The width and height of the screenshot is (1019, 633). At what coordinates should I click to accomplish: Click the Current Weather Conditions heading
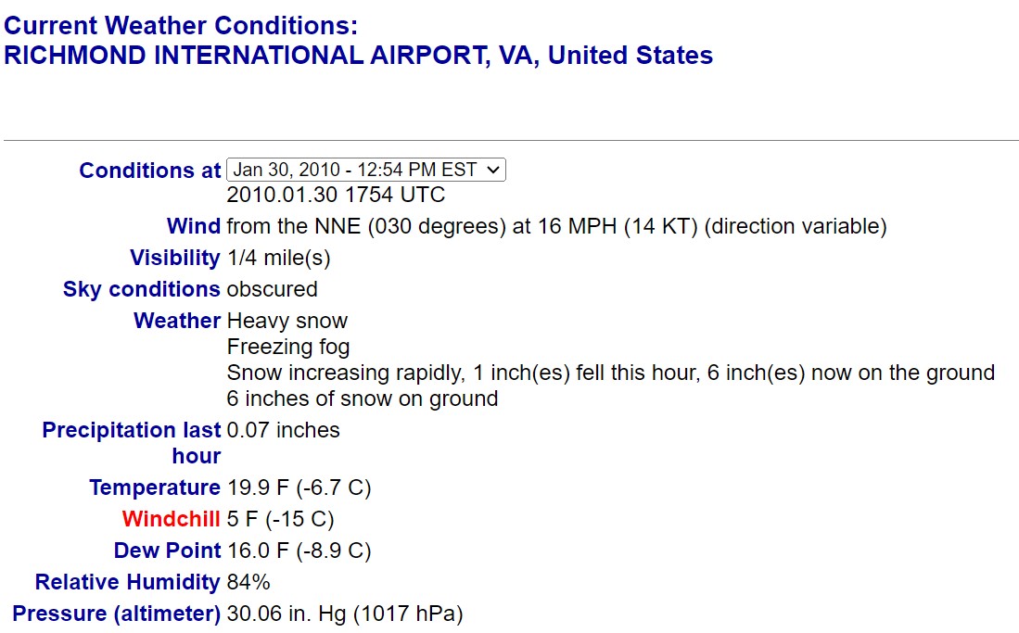click(181, 25)
